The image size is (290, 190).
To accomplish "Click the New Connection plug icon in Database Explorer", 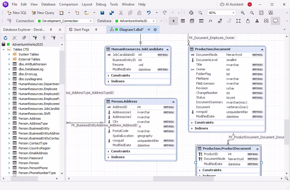I will tap(35, 38).
